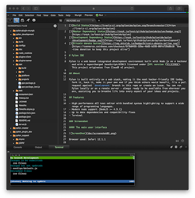195x198 pixels.
Task: Click the Preview button
Action: click(89, 15)
